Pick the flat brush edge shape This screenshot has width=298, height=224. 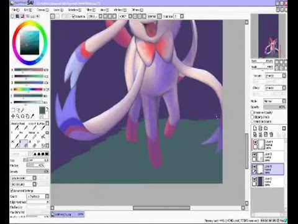47,154
